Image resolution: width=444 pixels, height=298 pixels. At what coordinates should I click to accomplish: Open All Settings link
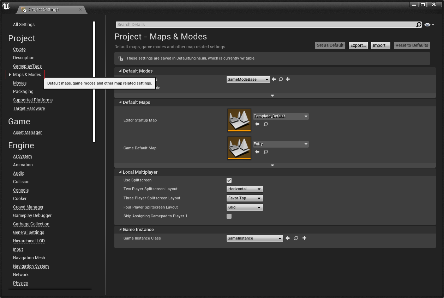pos(24,25)
